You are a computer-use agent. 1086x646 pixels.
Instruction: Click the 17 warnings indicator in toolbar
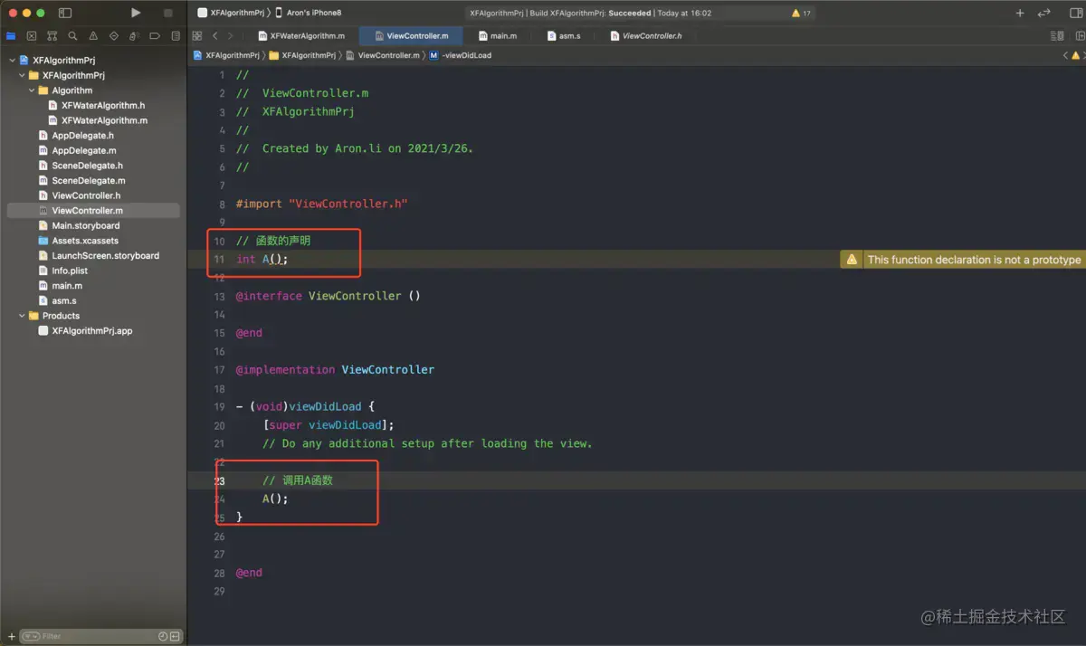coord(801,13)
